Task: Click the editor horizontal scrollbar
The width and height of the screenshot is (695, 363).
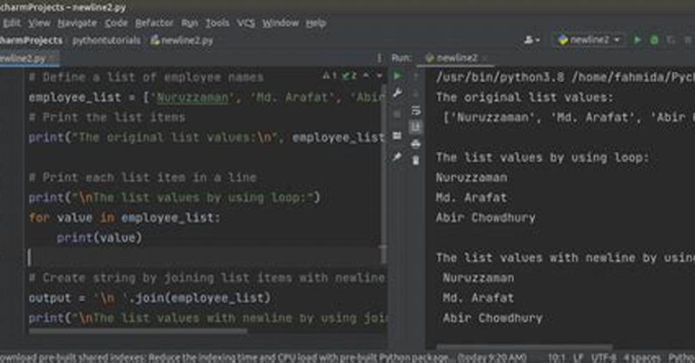Action: pyautogui.click(x=138, y=331)
